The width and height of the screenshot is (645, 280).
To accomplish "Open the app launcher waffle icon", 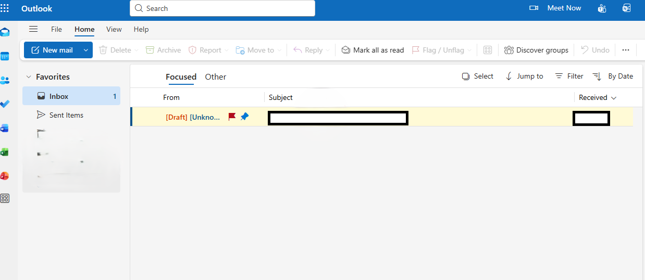I will click(x=5, y=8).
